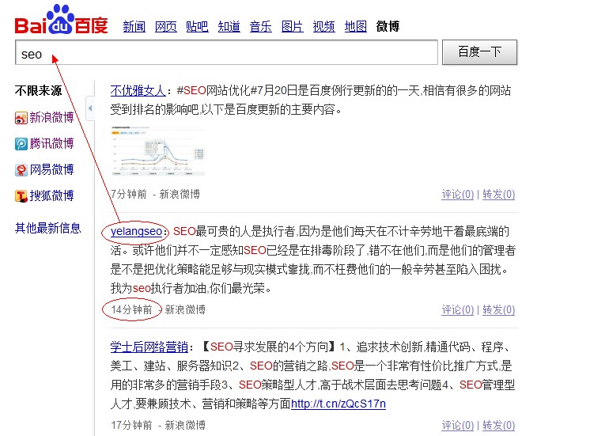The height and width of the screenshot is (436, 590).
Task: Go to the 知道 navigation link
Action: [229, 27]
